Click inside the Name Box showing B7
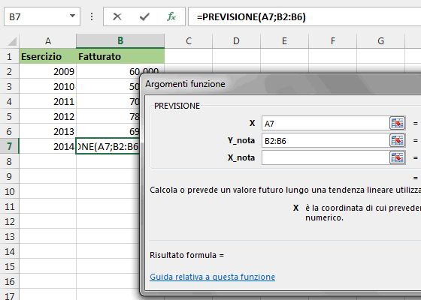Viewport: 421px width, 300px height. [36, 16]
